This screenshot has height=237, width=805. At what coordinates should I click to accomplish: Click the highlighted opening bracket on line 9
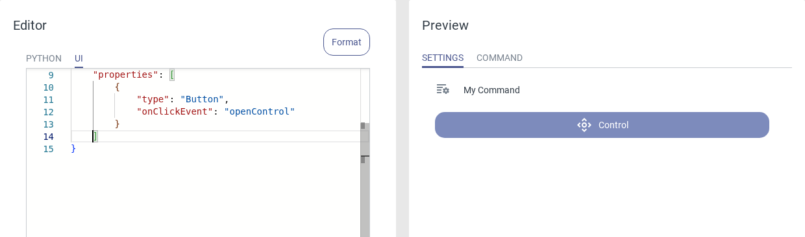[x=172, y=75]
